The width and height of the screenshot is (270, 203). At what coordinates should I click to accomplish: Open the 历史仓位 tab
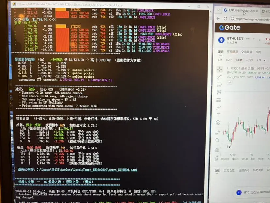point(229,170)
